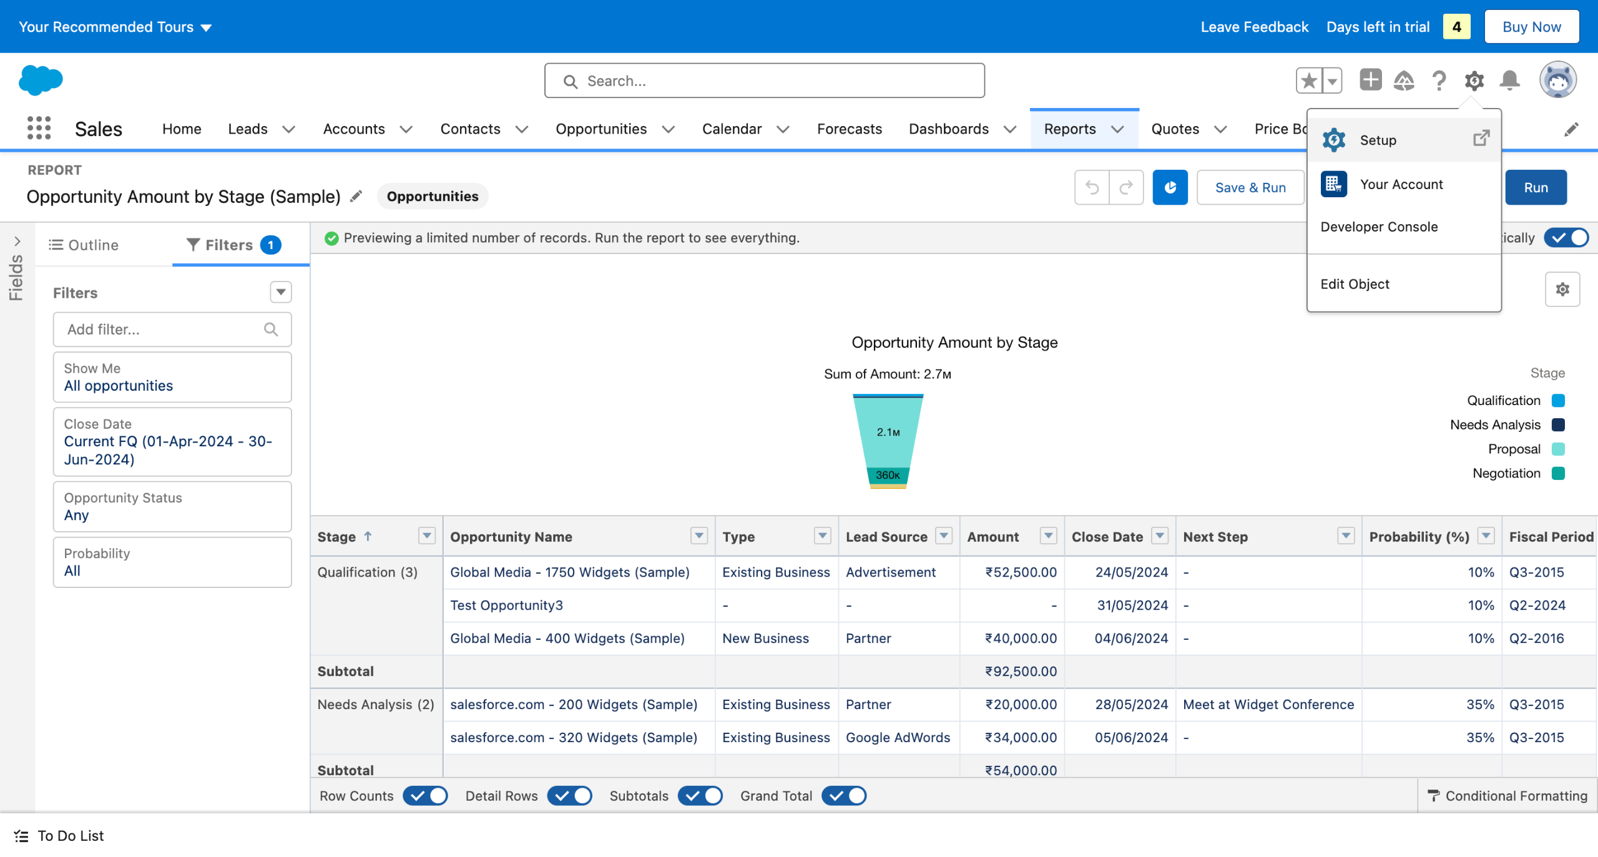1598x857 pixels.
Task: Open the Close Date filter card
Action: pos(172,442)
